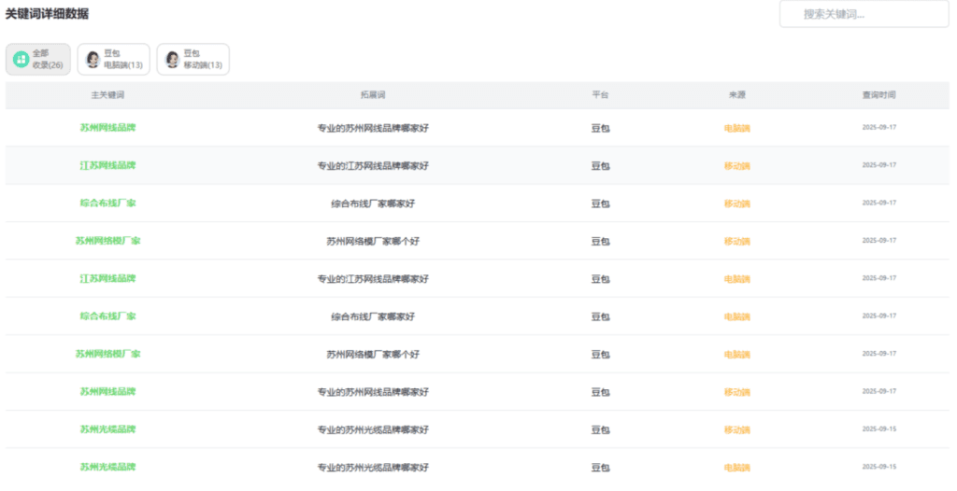The width and height of the screenshot is (957, 491).
Task: Click the 来源 column header
Action: [736, 95]
